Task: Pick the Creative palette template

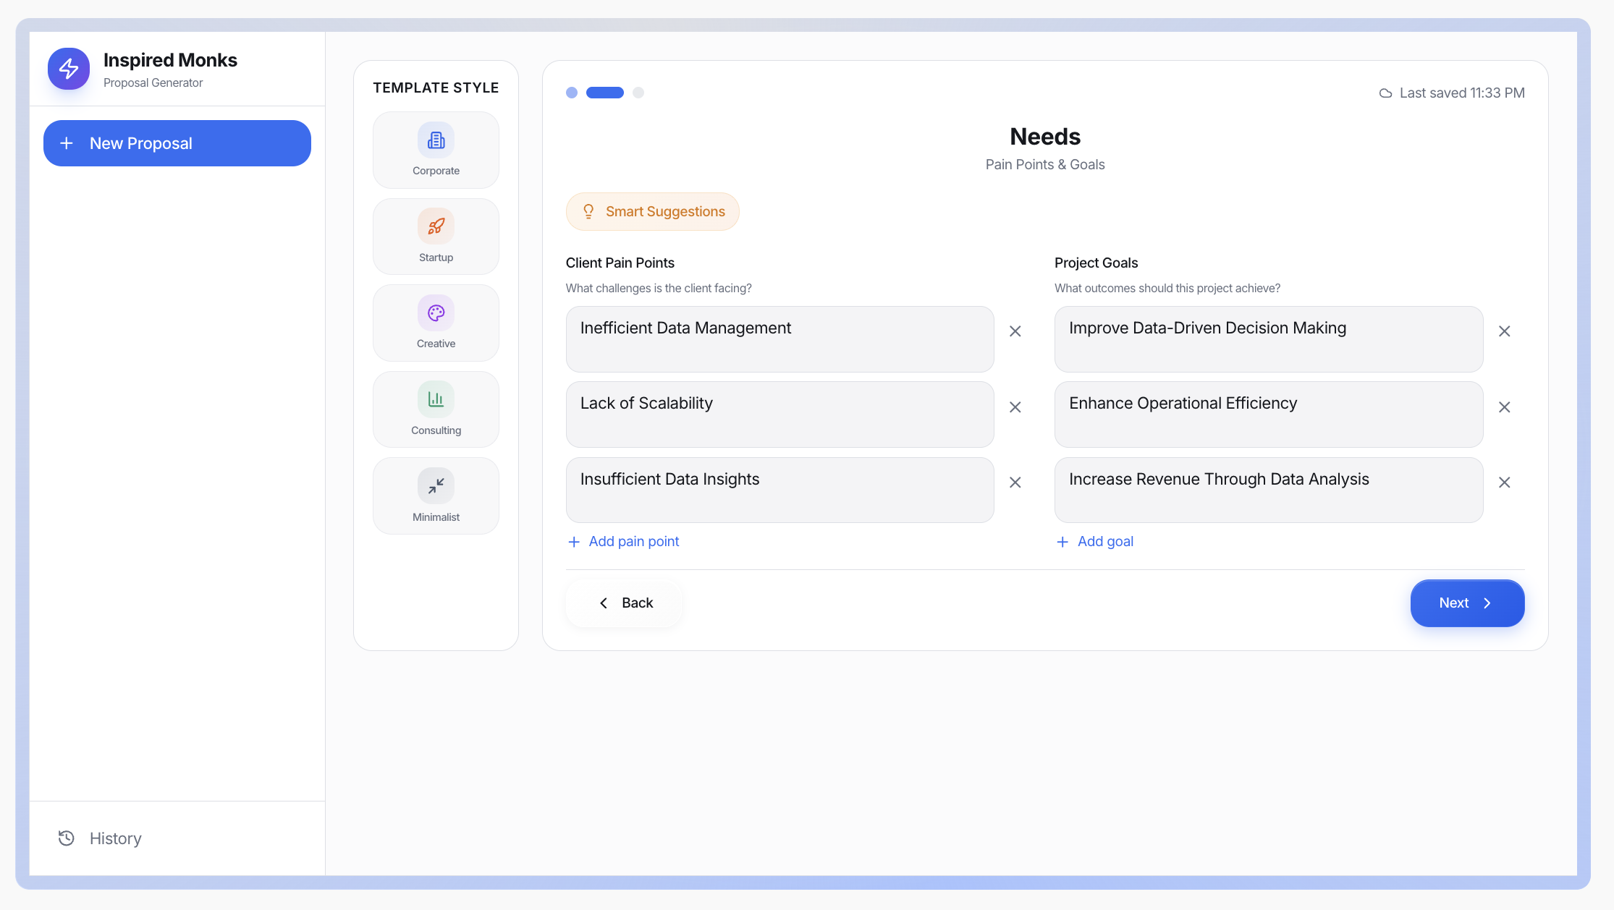Action: [436, 323]
